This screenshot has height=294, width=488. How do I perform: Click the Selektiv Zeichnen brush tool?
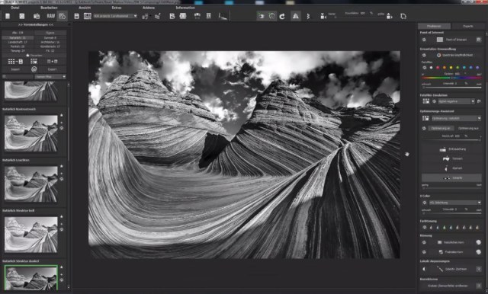click(451, 269)
